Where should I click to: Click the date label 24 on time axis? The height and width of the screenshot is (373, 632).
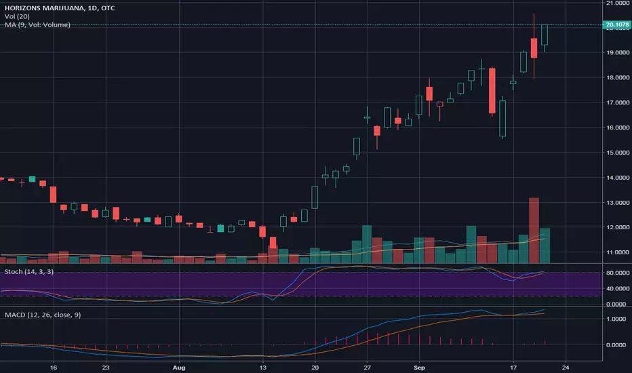[566, 368]
